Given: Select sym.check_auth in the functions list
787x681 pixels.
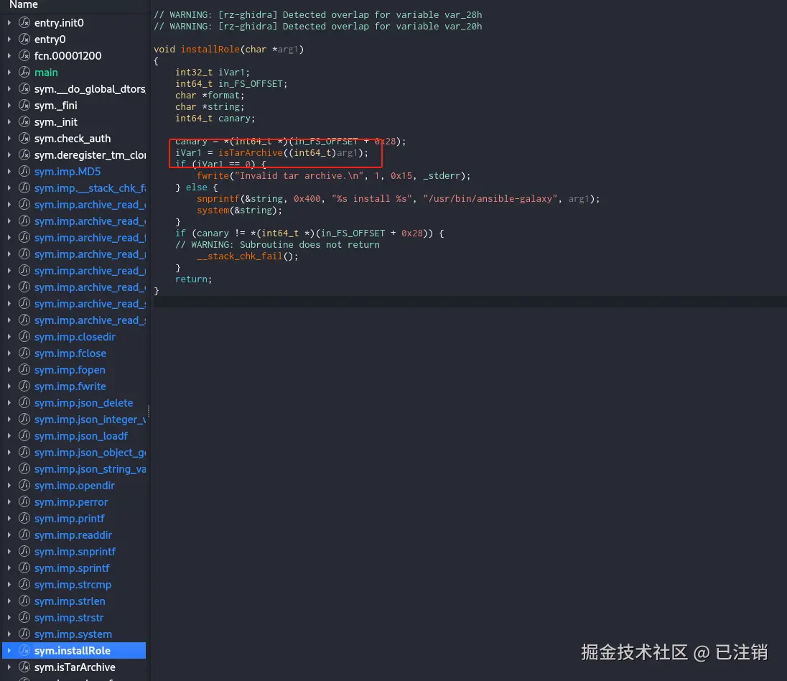Looking at the screenshot, I should coord(73,139).
